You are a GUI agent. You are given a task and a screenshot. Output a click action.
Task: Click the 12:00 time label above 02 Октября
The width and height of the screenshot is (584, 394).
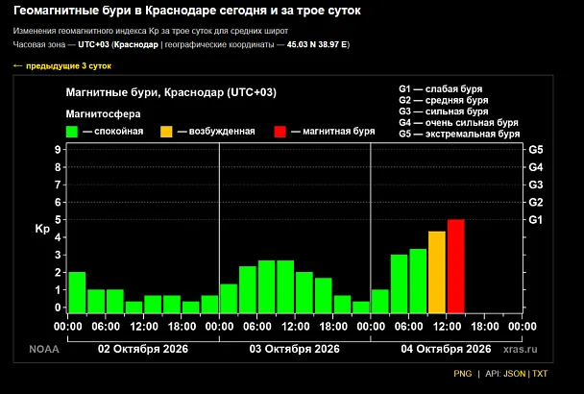(144, 327)
